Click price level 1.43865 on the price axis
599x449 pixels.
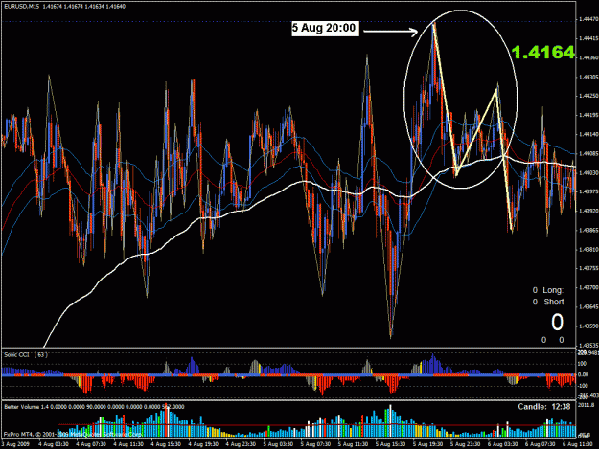[x=588, y=230]
